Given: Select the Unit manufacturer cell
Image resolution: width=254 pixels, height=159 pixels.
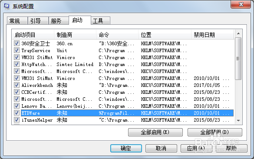Looking at the screenshot, I should 62,50.
